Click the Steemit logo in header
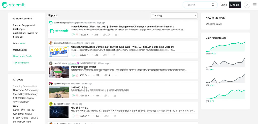The height and width of the screenshot is (124, 258). click(13, 5)
